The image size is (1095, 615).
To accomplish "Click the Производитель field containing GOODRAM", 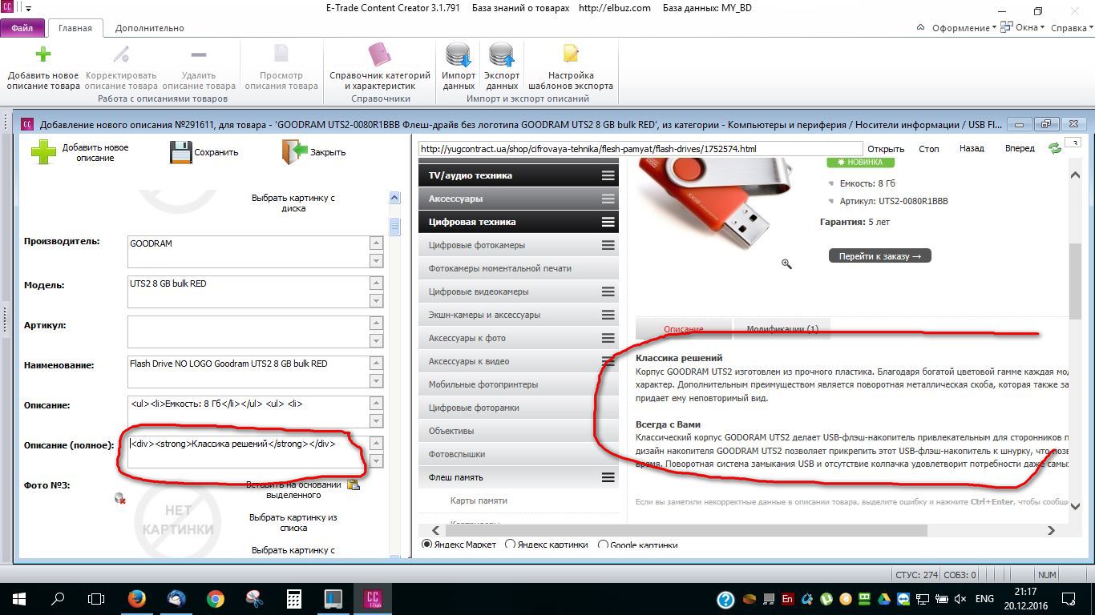I will coord(248,251).
